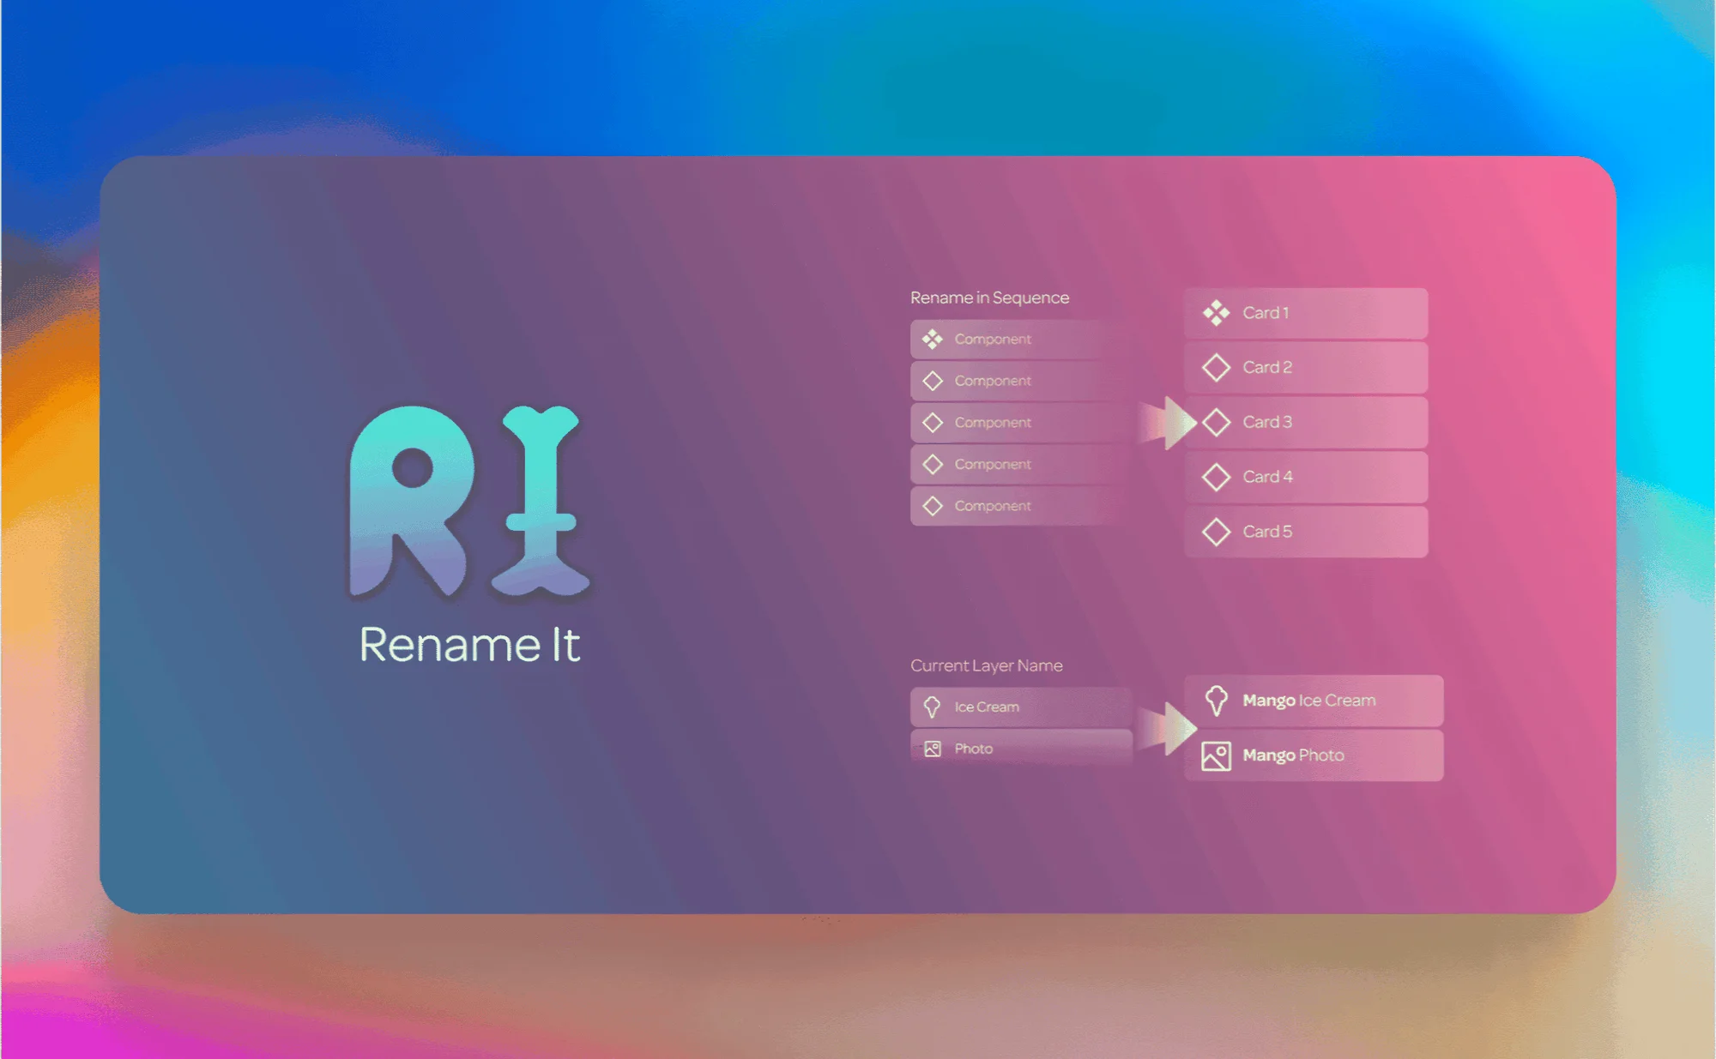Select the Ice Cream layer row

(1021, 707)
